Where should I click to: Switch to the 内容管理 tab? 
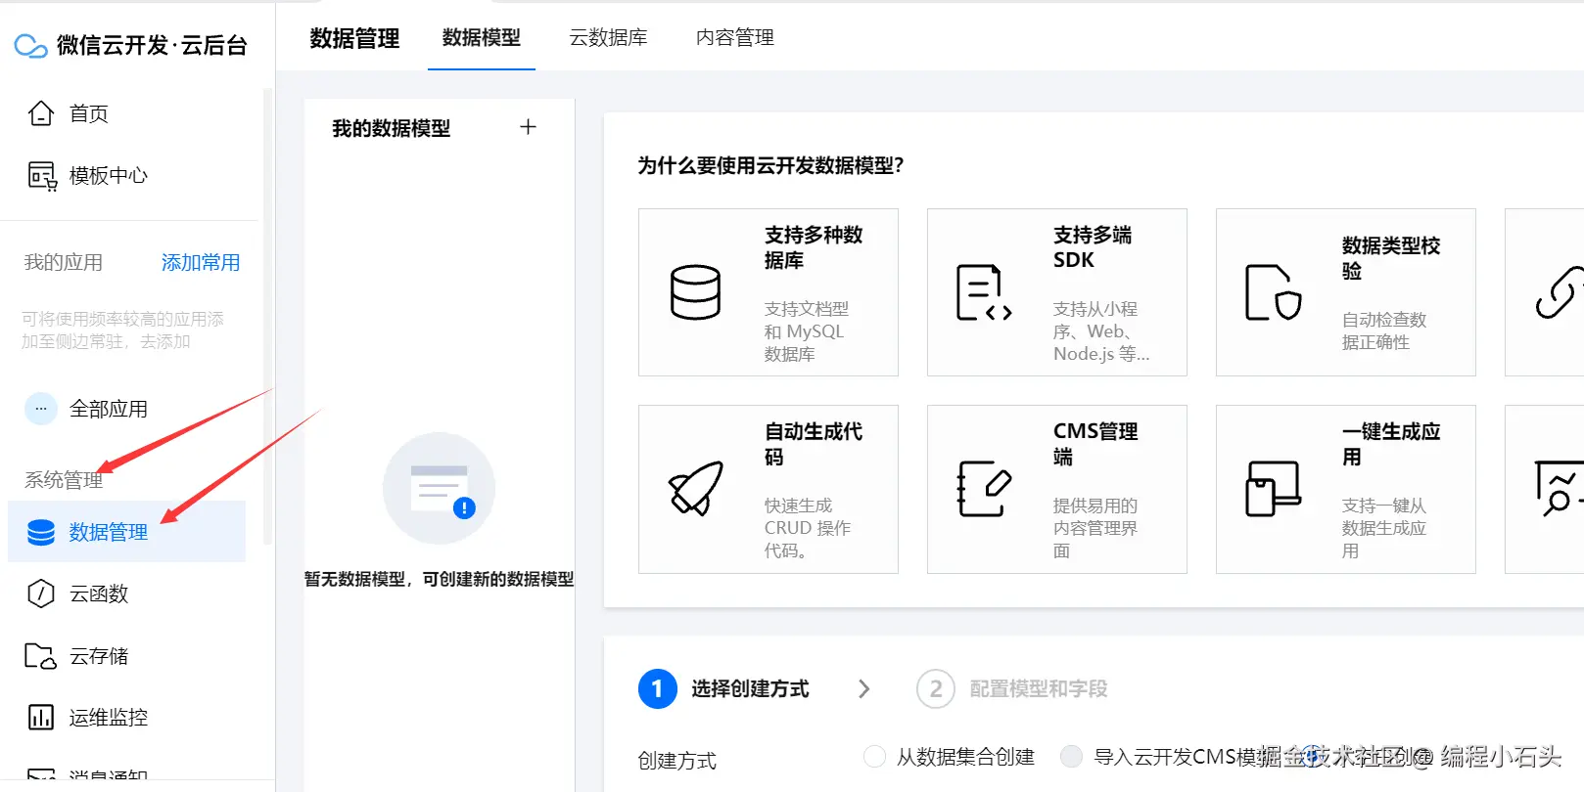click(735, 37)
